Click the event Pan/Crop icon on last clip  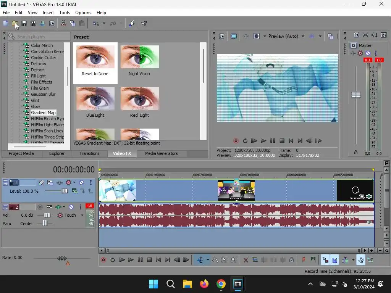[362, 196]
